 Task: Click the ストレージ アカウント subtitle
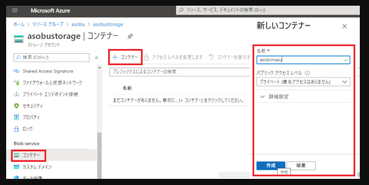click(44, 45)
